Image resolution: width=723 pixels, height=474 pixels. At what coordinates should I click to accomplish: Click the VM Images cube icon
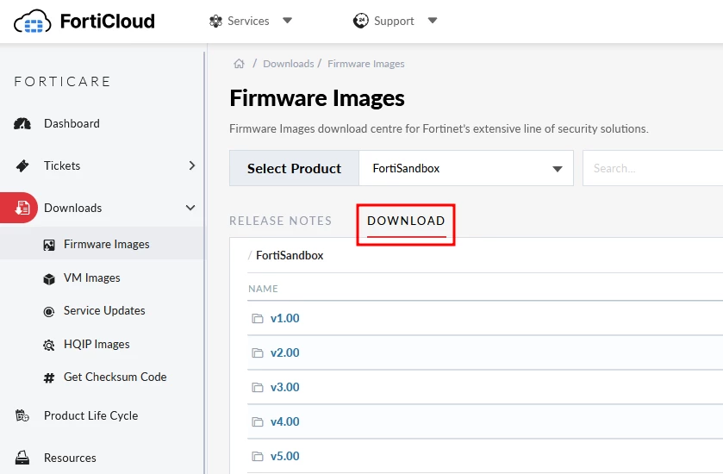(x=49, y=279)
